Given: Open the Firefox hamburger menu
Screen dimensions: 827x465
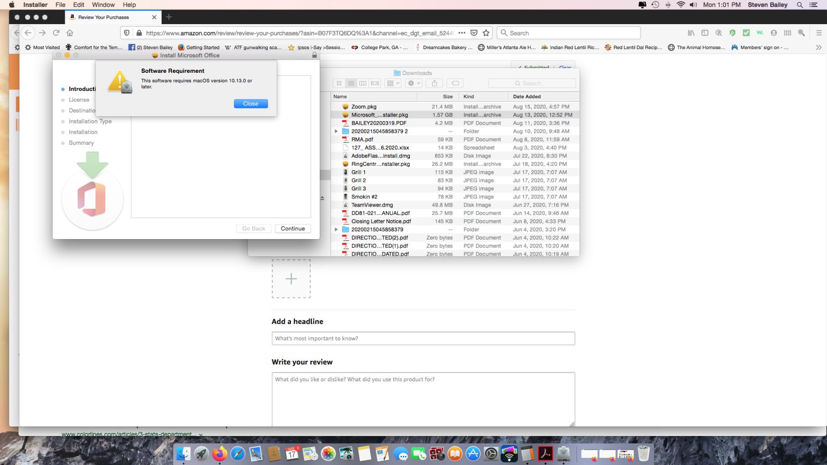Looking at the screenshot, I should click(x=819, y=33).
